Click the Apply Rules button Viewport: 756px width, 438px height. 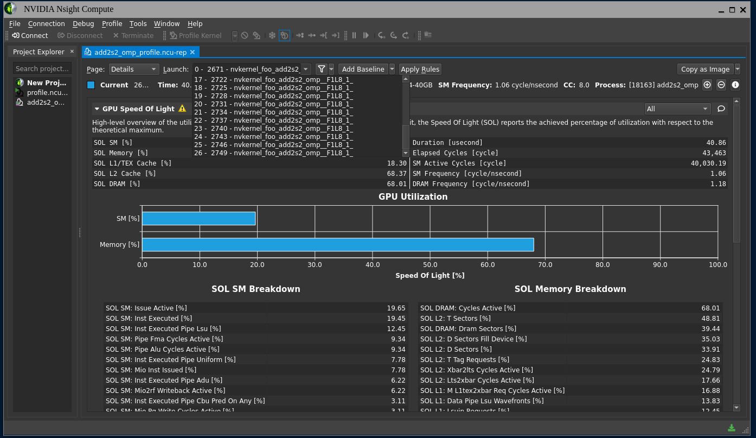pyautogui.click(x=419, y=69)
